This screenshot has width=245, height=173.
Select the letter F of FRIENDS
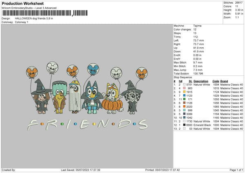tap(33, 125)
